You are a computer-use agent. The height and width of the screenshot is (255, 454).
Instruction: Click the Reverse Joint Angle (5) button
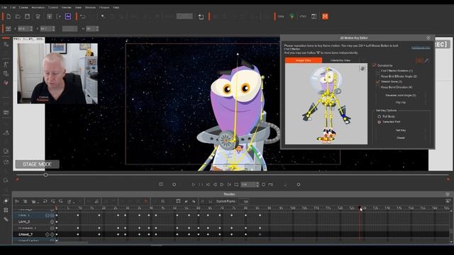[x=401, y=95]
